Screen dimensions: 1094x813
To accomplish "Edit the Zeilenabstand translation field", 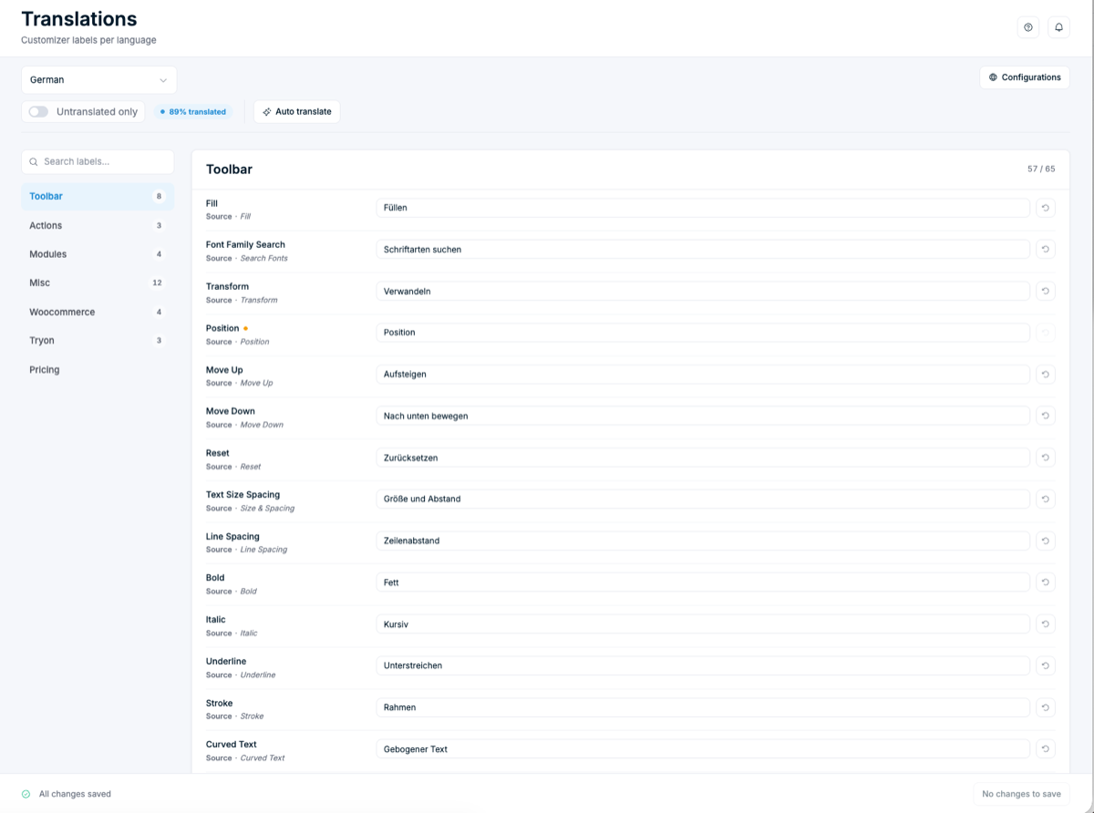I will pyautogui.click(x=703, y=540).
